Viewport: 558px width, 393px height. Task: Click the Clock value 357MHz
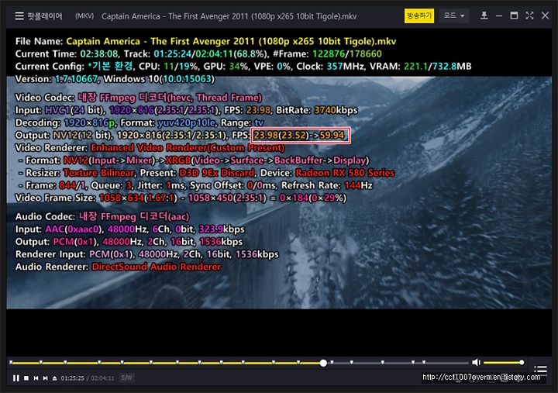click(x=346, y=66)
